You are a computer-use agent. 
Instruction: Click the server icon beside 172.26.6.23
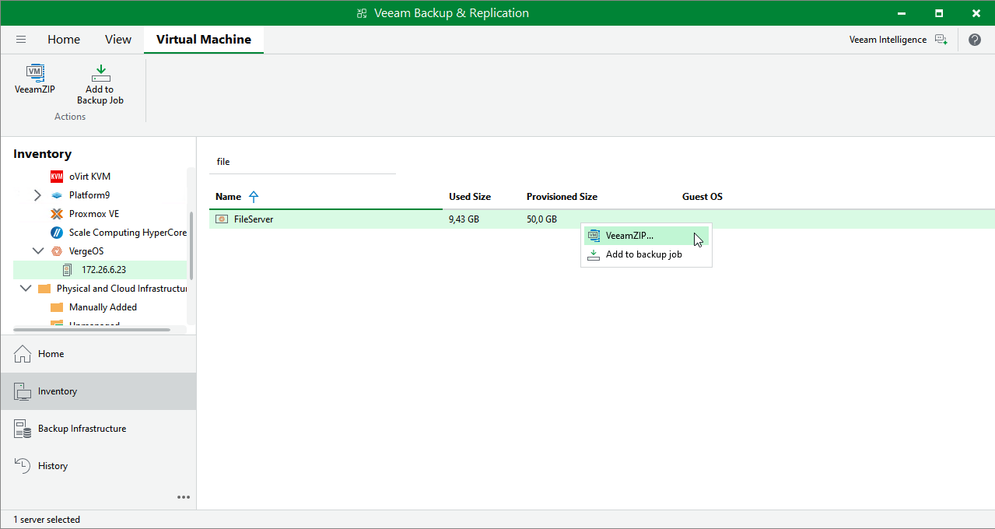click(68, 270)
